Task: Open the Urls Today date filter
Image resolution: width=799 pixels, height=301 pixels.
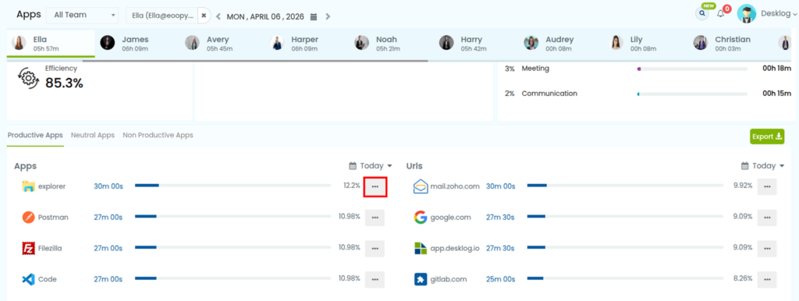Action: (762, 166)
